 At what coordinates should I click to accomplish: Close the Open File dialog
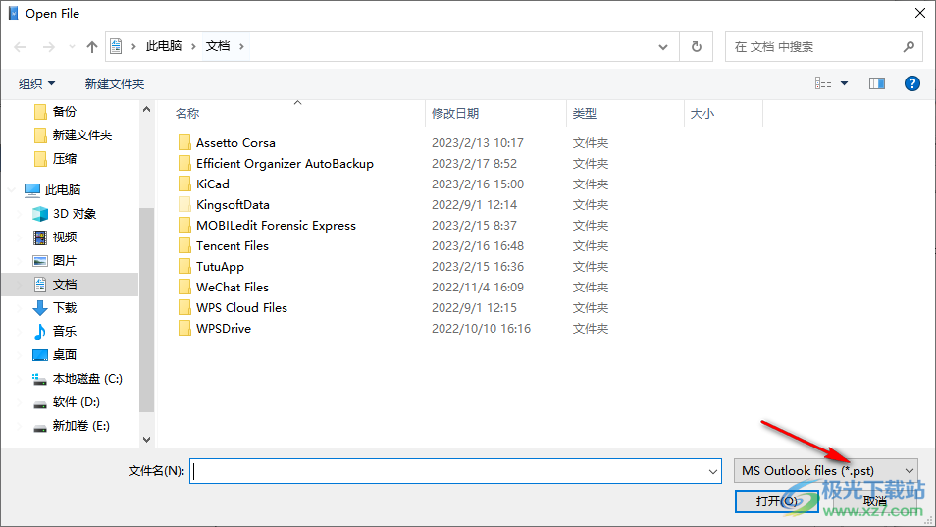coord(920,13)
